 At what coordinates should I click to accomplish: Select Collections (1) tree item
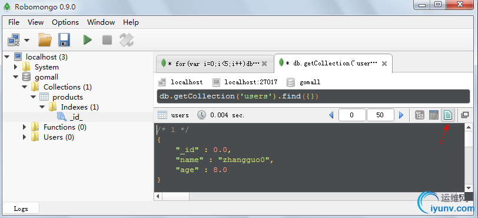67,87
